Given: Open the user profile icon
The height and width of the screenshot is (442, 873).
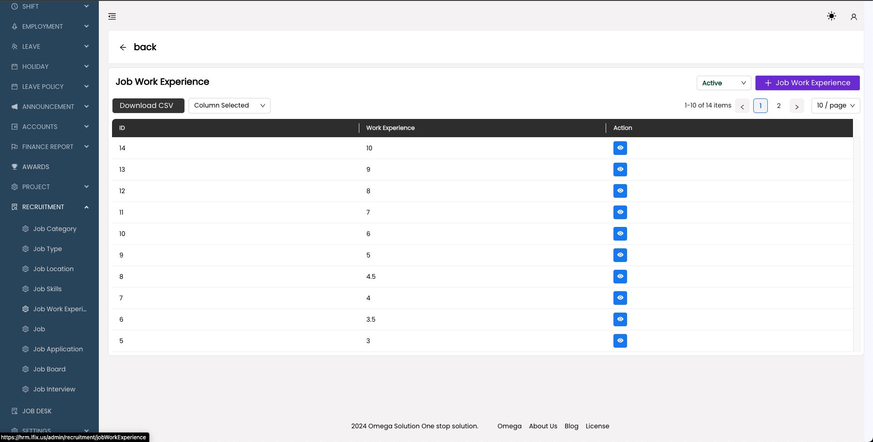Looking at the screenshot, I should click(x=853, y=17).
